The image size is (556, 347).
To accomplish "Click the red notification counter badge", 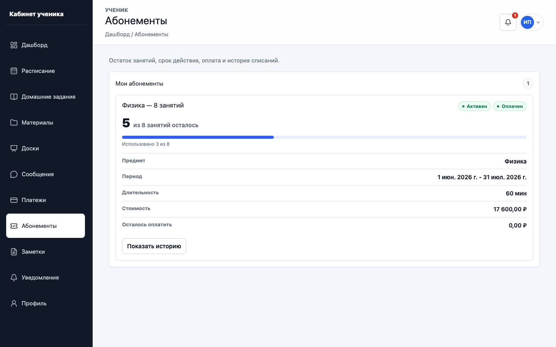I will coord(515,15).
